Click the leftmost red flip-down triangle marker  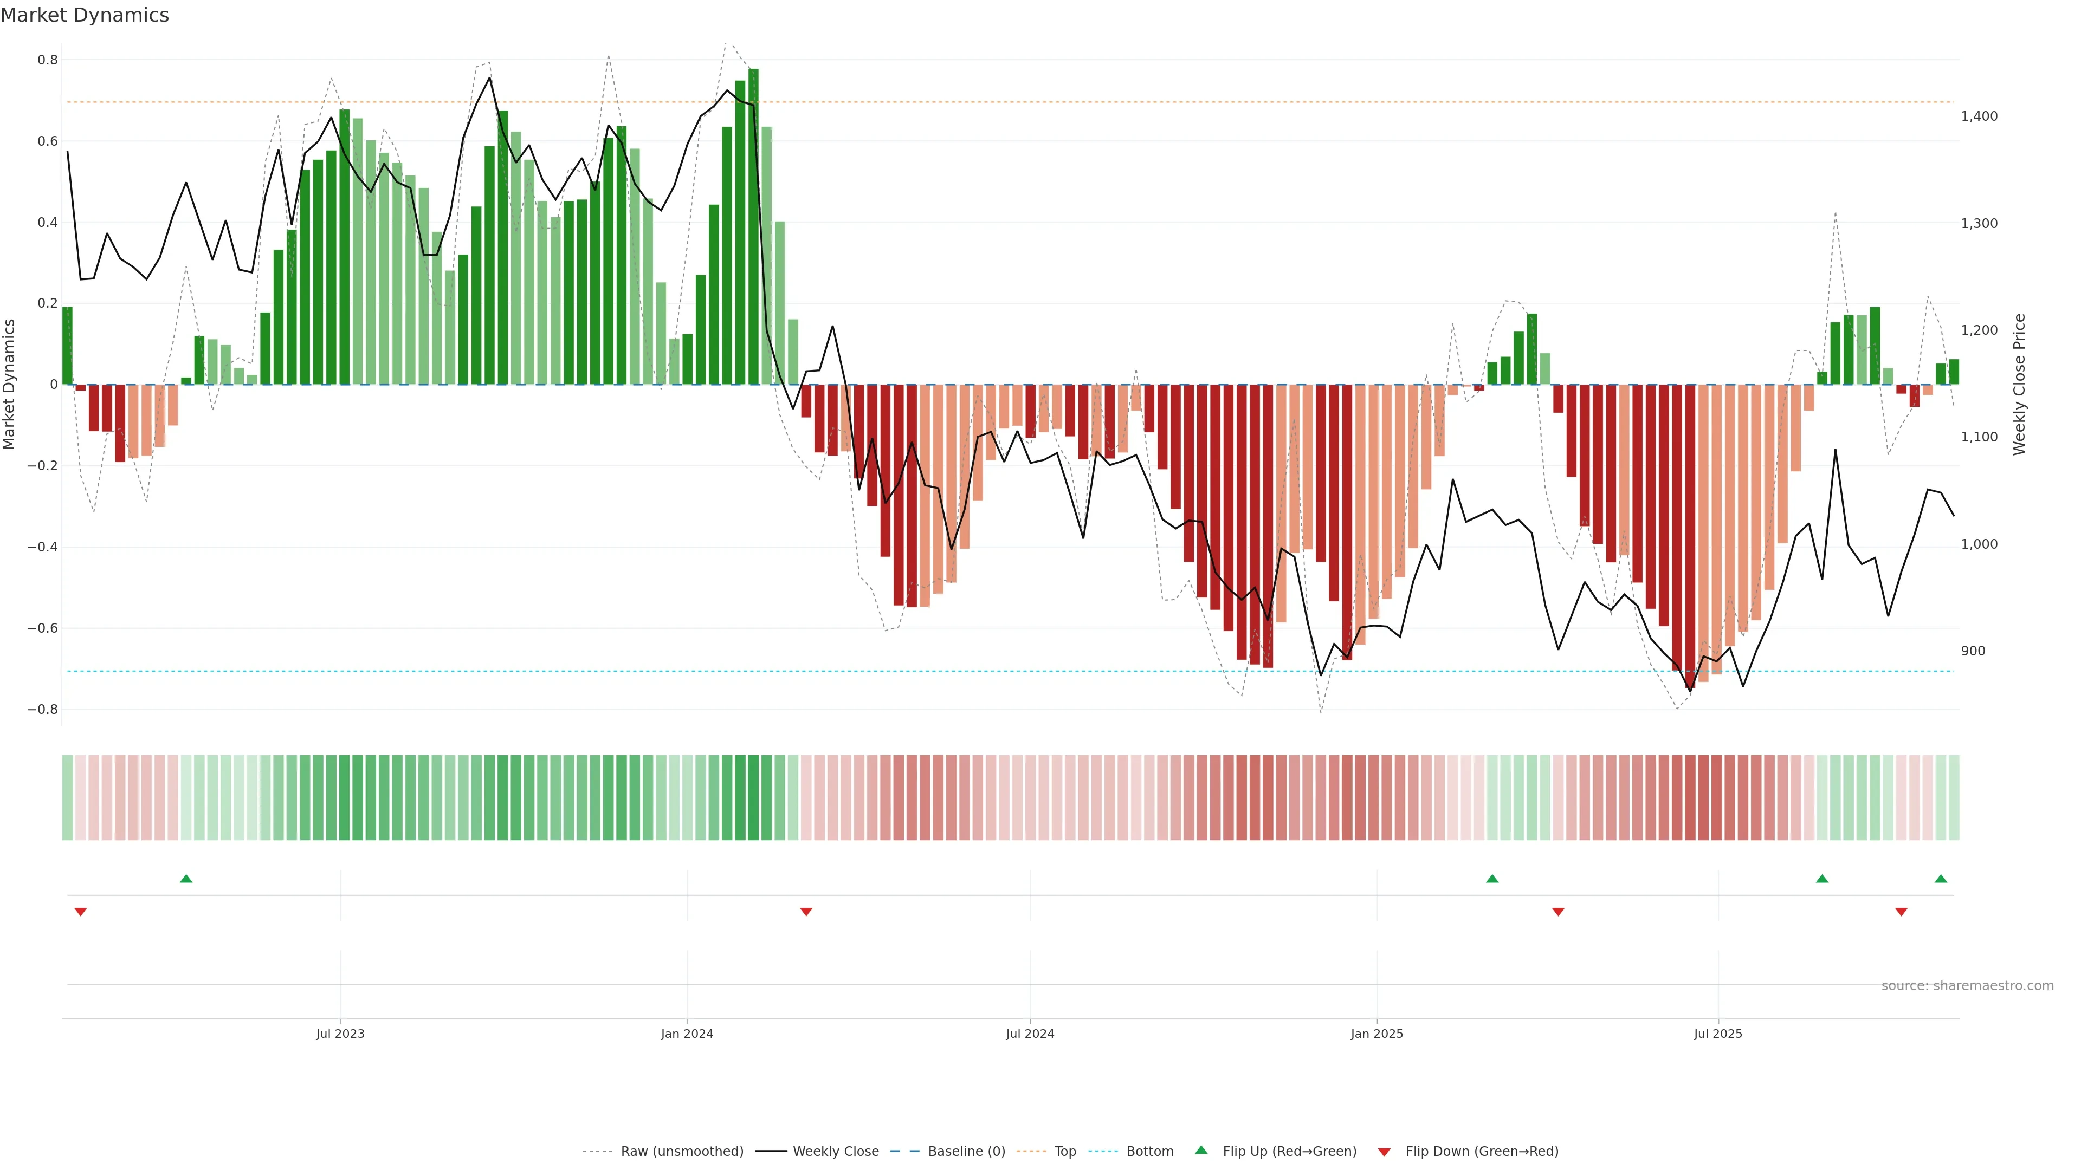pyautogui.click(x=80, y=912)
